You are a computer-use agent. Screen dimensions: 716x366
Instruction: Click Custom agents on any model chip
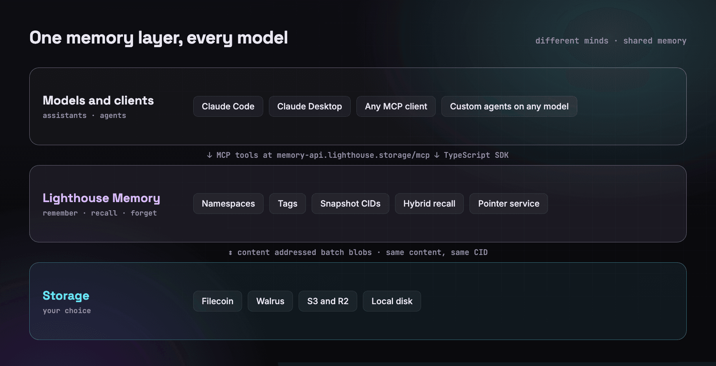click(509, 107)
